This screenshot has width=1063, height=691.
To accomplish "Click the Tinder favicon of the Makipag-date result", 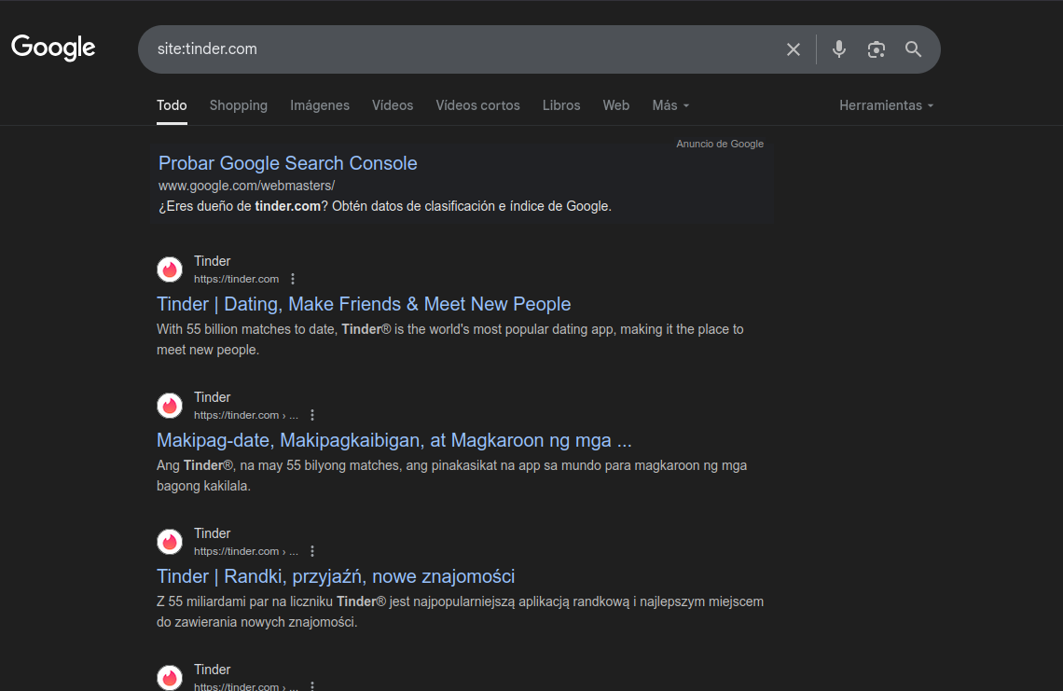I will (x=170, y=406).
